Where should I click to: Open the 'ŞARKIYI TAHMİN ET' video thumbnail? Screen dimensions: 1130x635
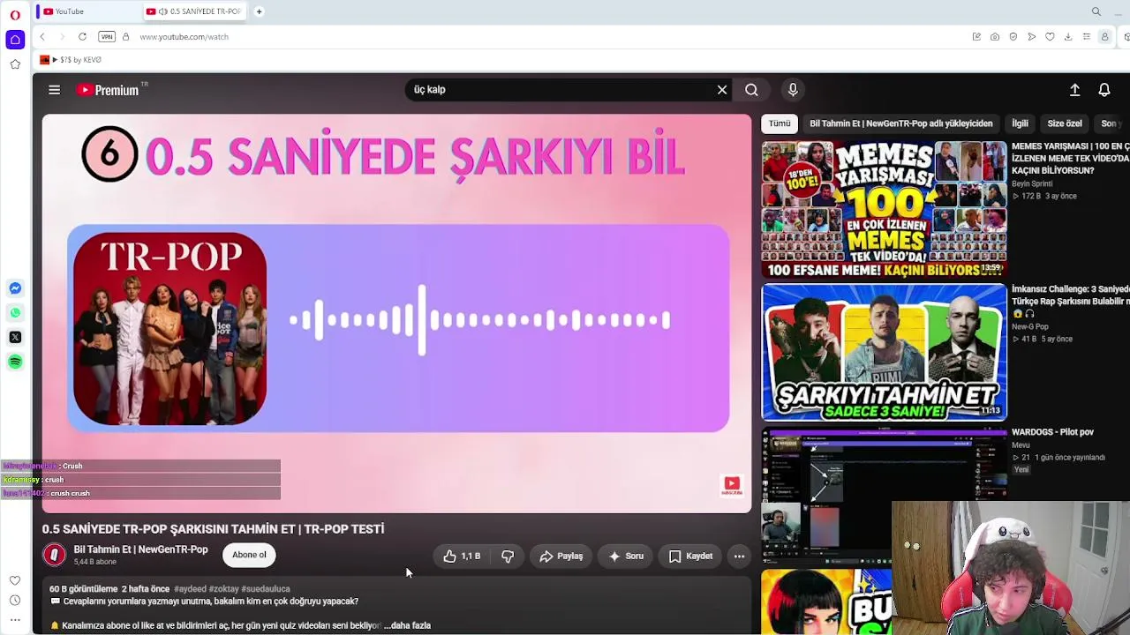point(884,352)
